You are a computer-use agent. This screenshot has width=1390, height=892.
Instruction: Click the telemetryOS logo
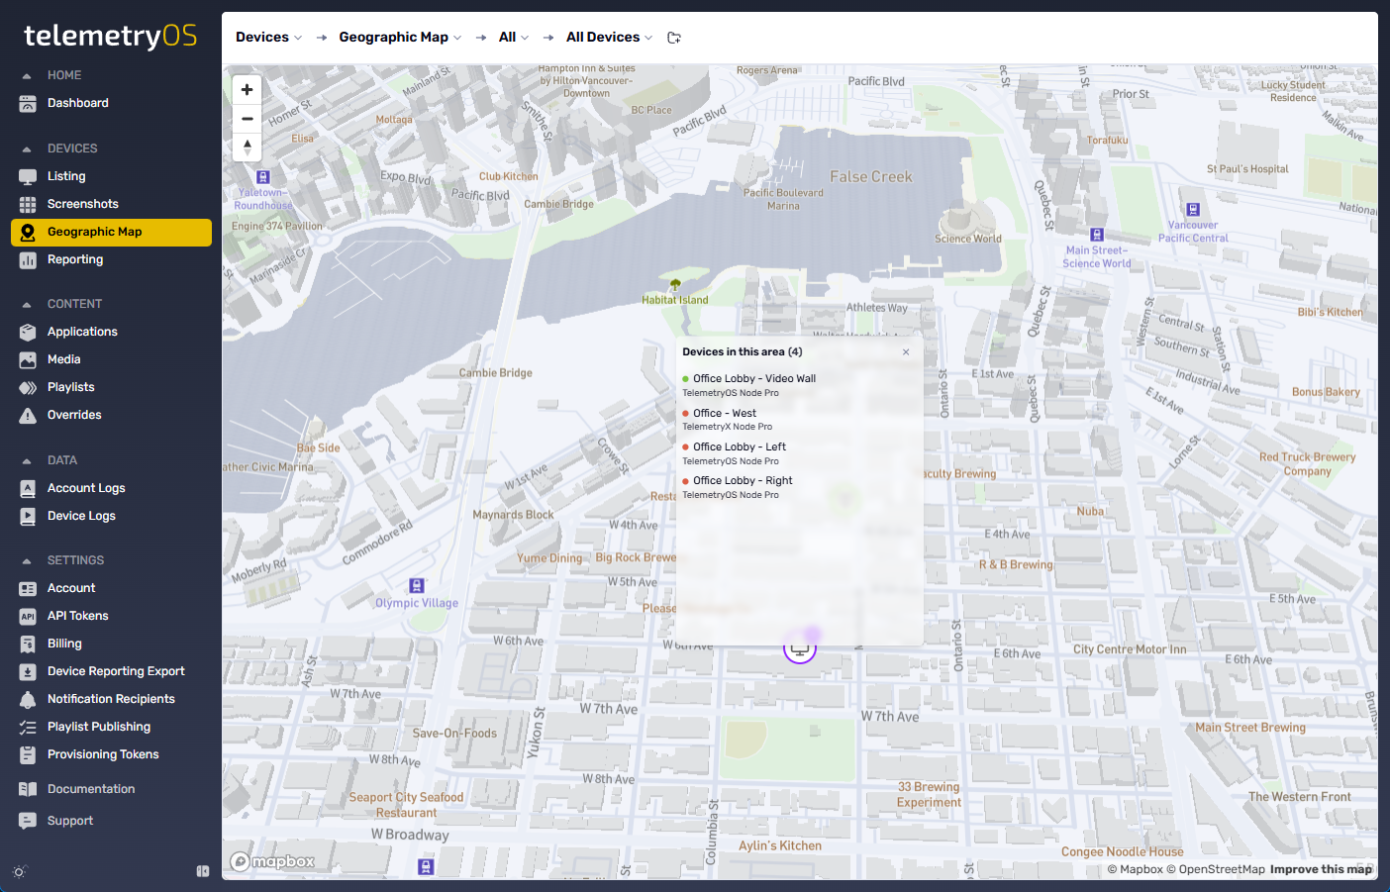pos(110,37)
